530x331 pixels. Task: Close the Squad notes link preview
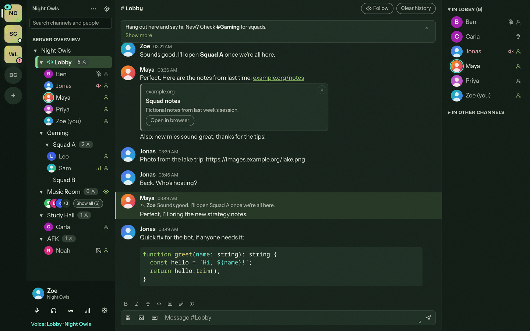[322, 90]
